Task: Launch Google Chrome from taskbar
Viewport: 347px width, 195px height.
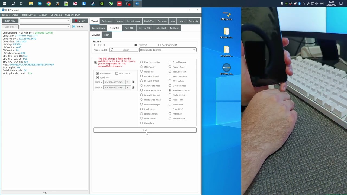Action: (49, 4)
